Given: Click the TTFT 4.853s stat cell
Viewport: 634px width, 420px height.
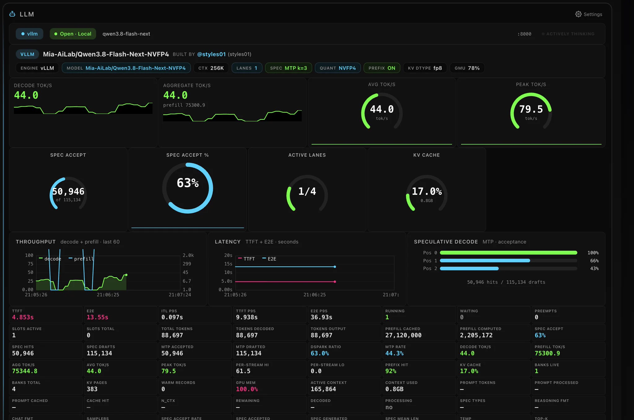Looking at the screenshot, I should point(46,314).
